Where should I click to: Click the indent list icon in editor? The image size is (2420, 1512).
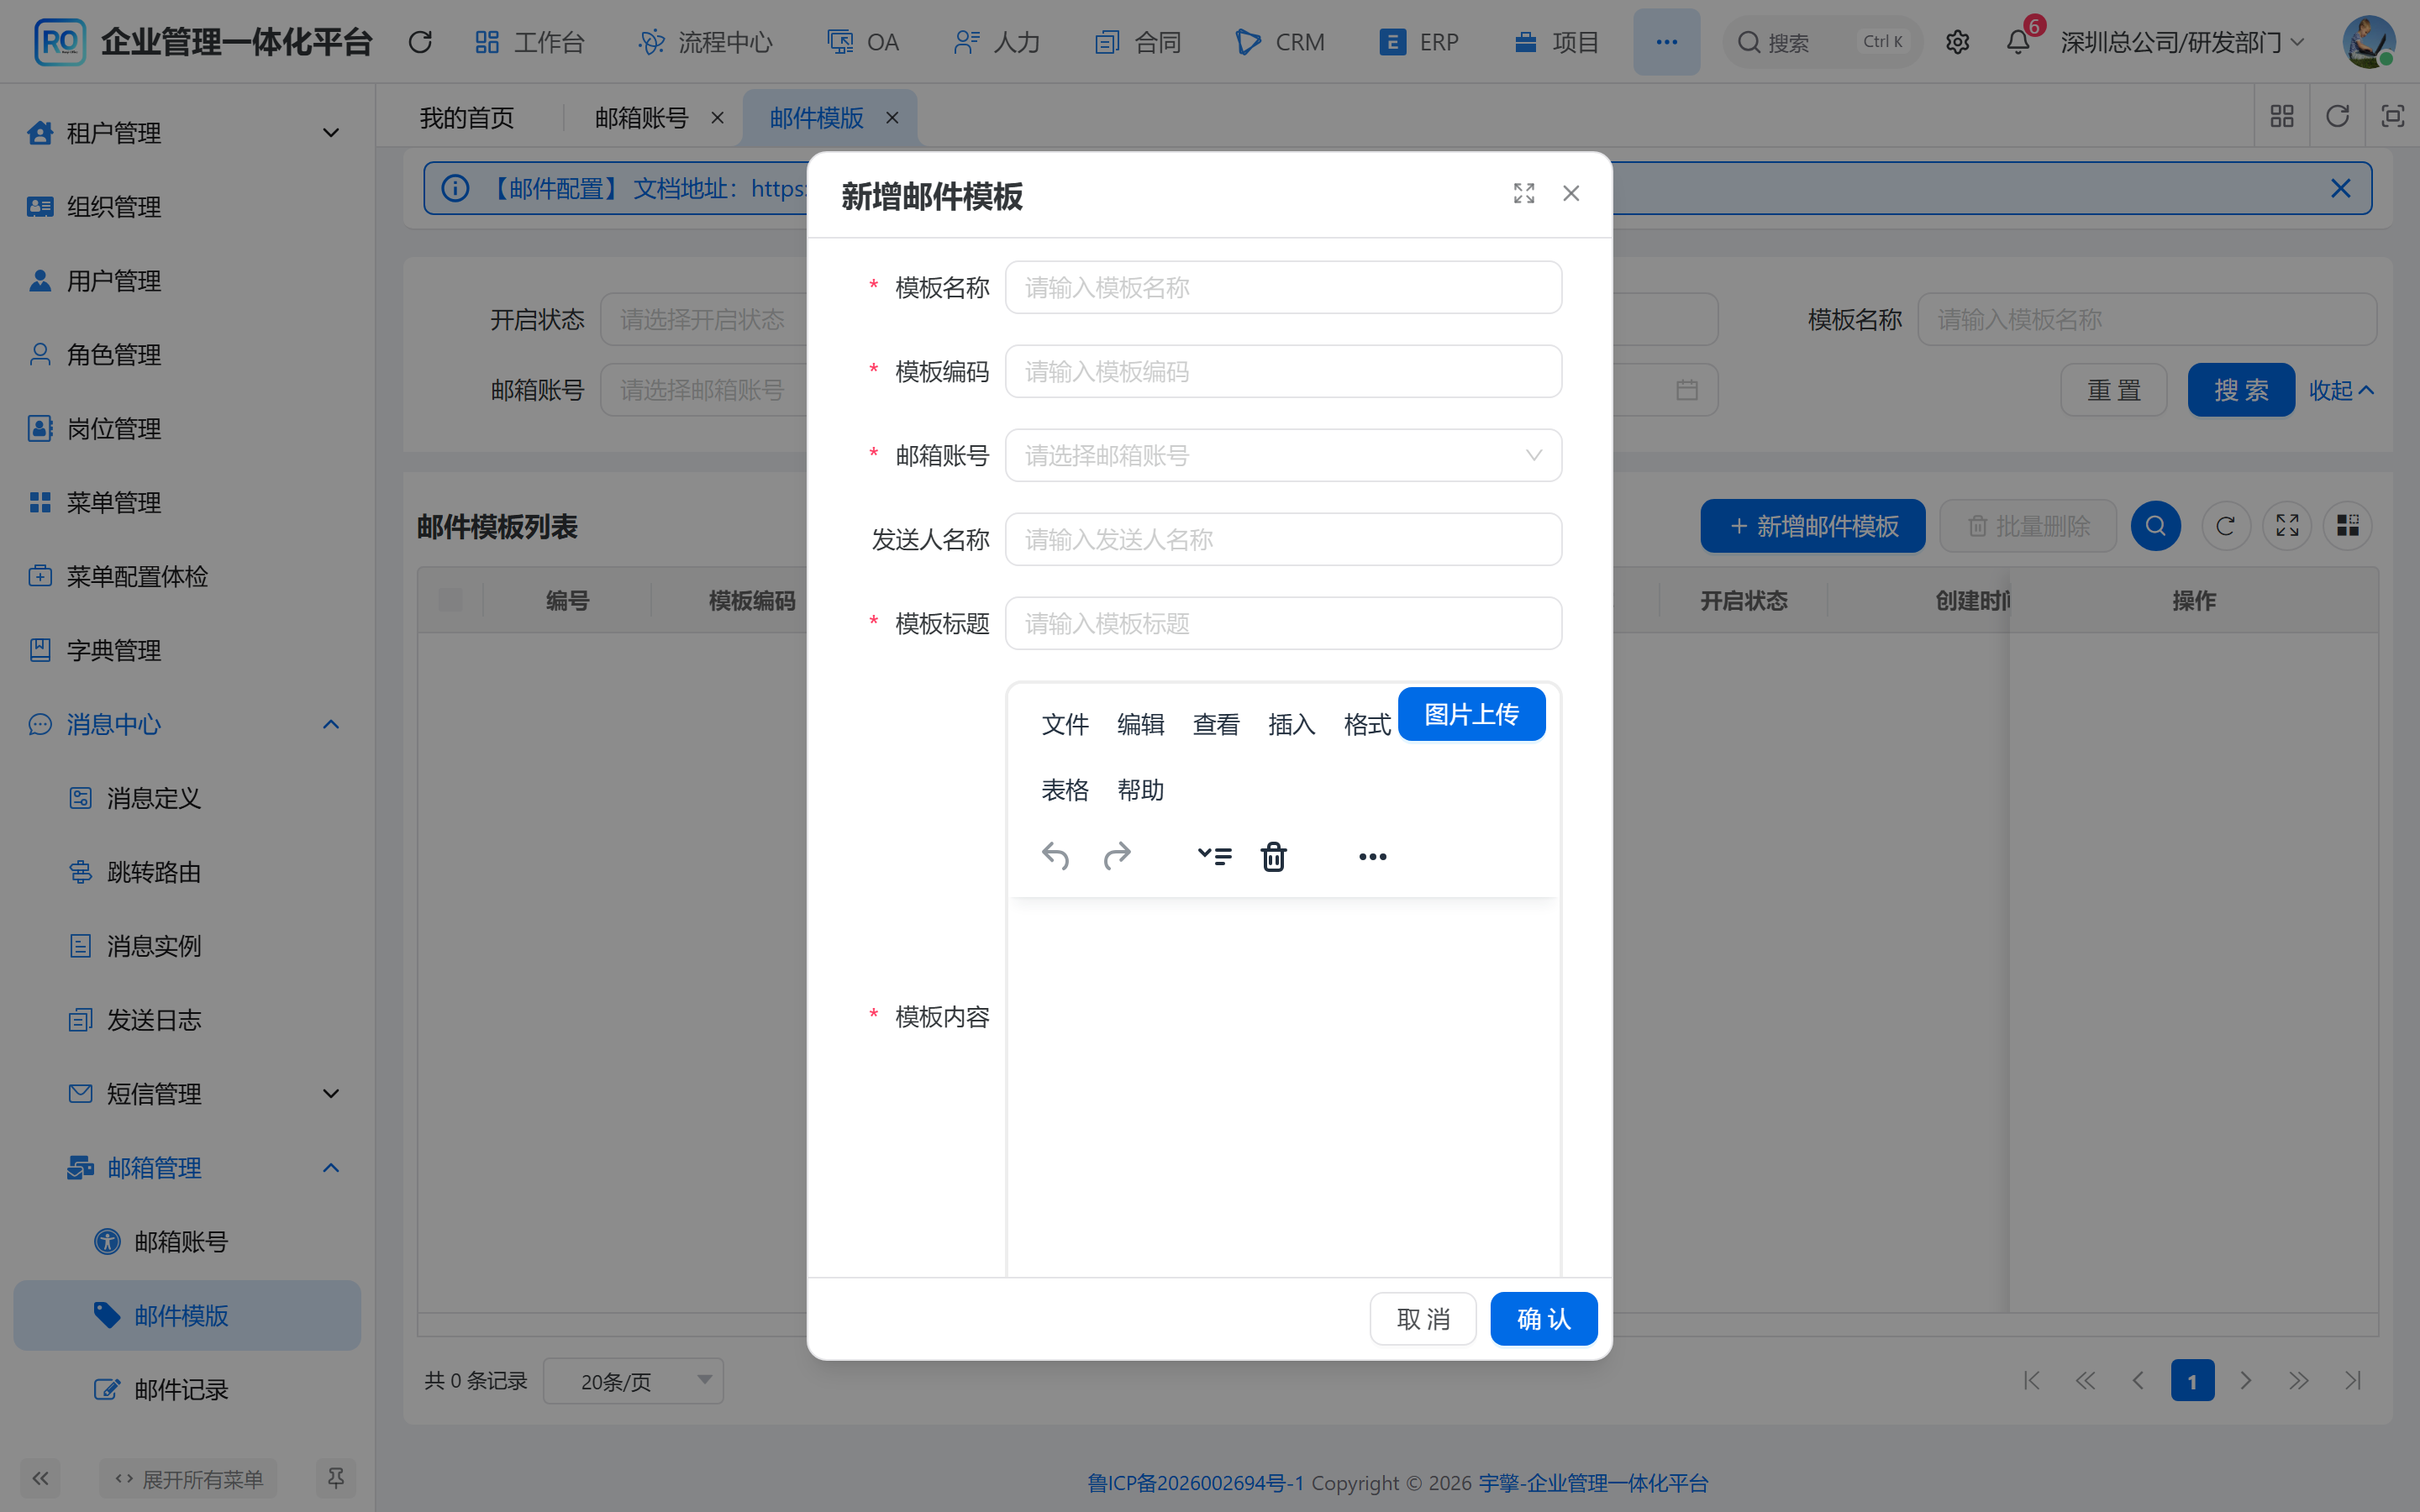point(1215,856)
